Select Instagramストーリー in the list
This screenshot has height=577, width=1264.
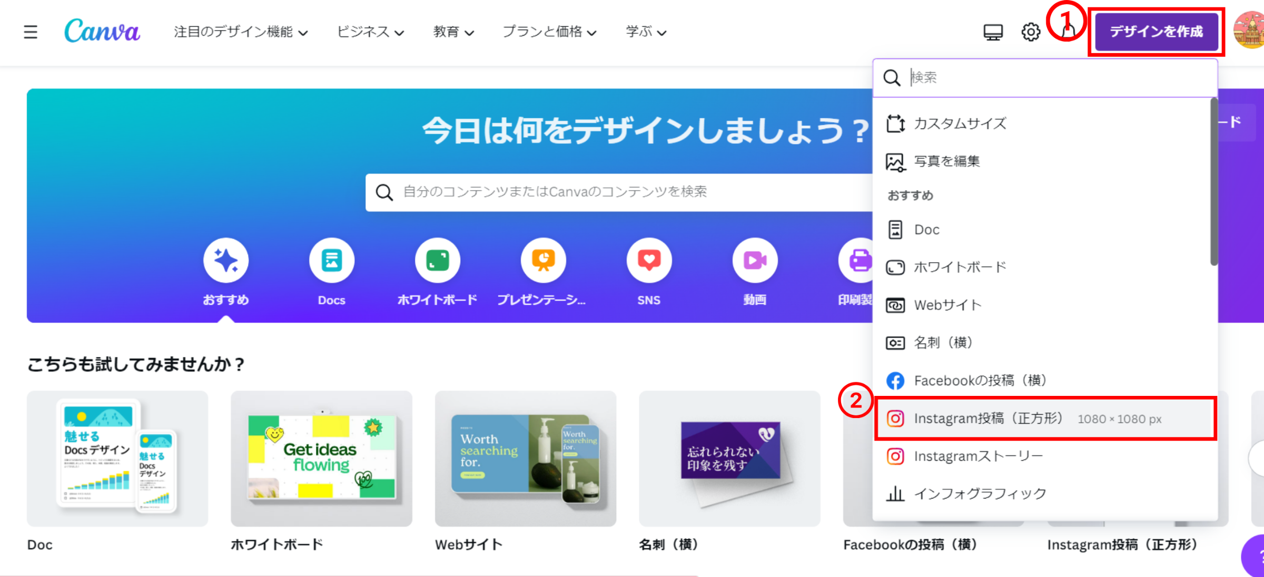(x=978, y=456)
